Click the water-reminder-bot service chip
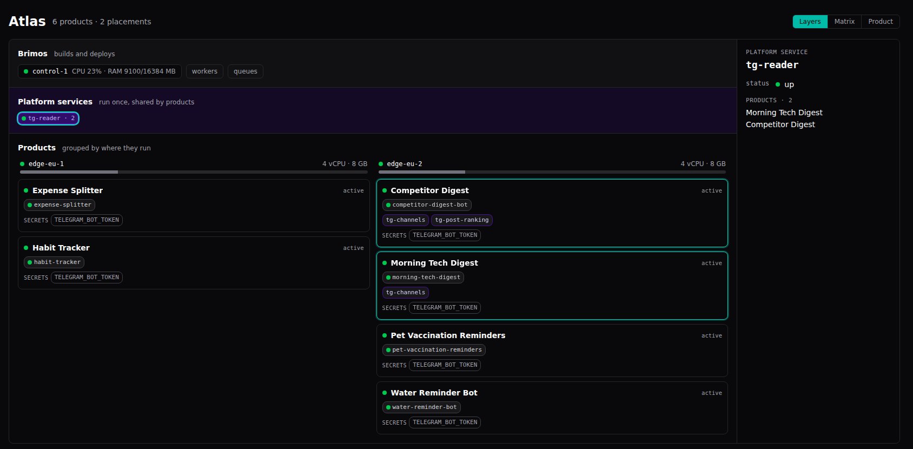This screenshot has height=449, width=913. tap(421, 407)
